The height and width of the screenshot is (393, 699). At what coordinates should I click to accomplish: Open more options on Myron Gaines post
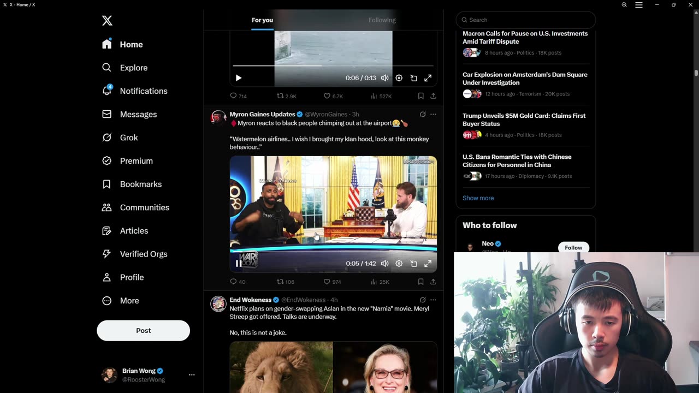[x=433, y=114]
